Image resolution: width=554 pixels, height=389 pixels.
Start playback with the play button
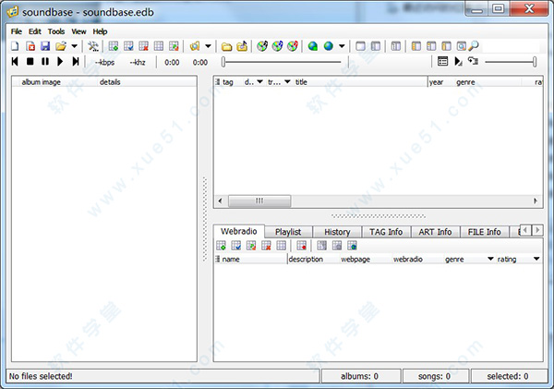(x=60, y=62)
